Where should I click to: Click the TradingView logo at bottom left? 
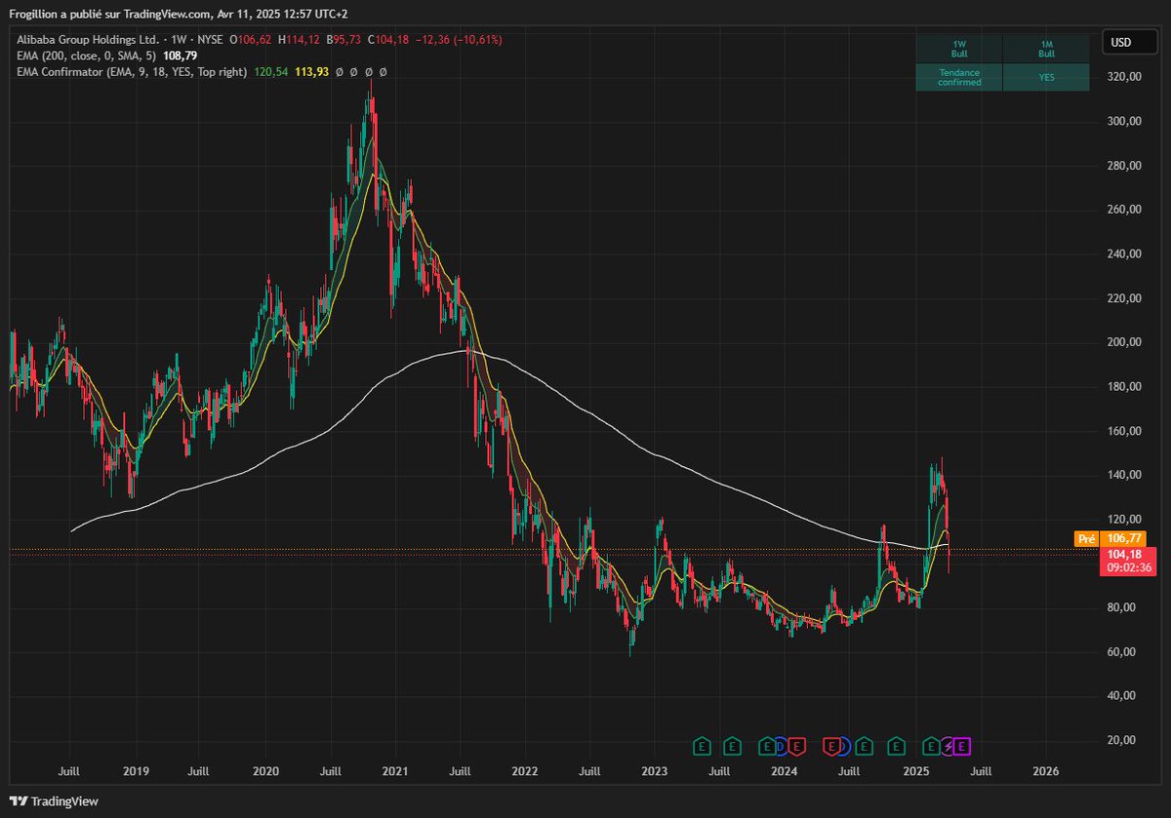coord(54,801)
